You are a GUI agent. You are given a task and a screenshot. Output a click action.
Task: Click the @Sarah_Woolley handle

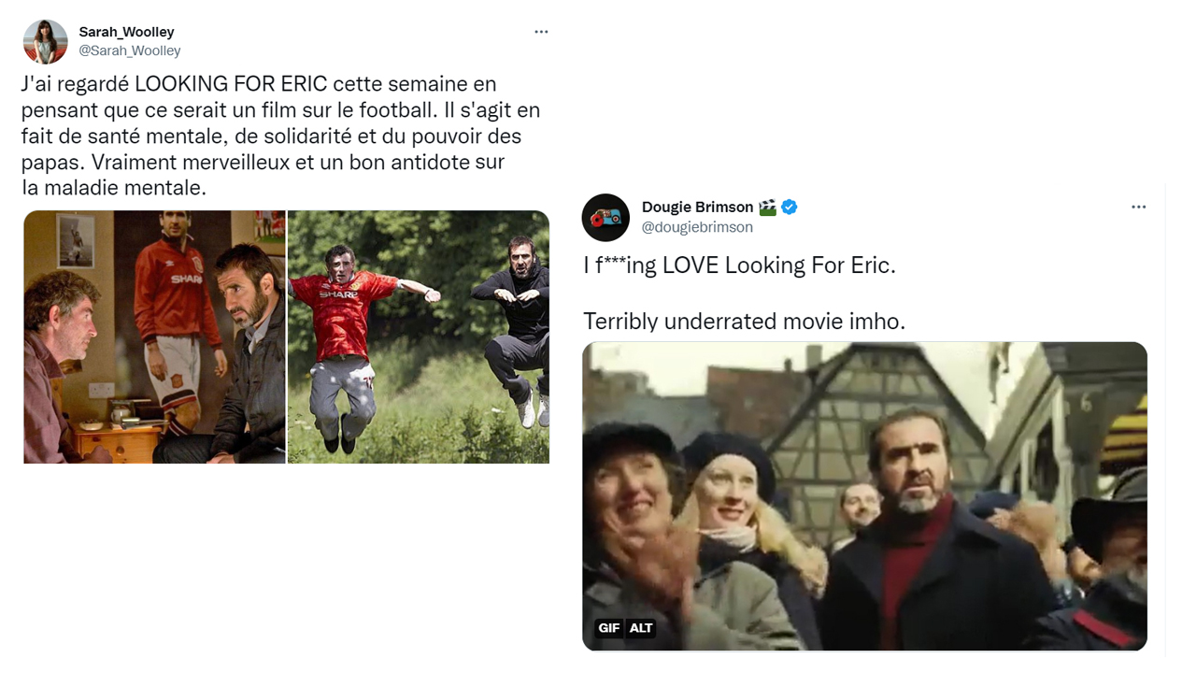point(130,50)
